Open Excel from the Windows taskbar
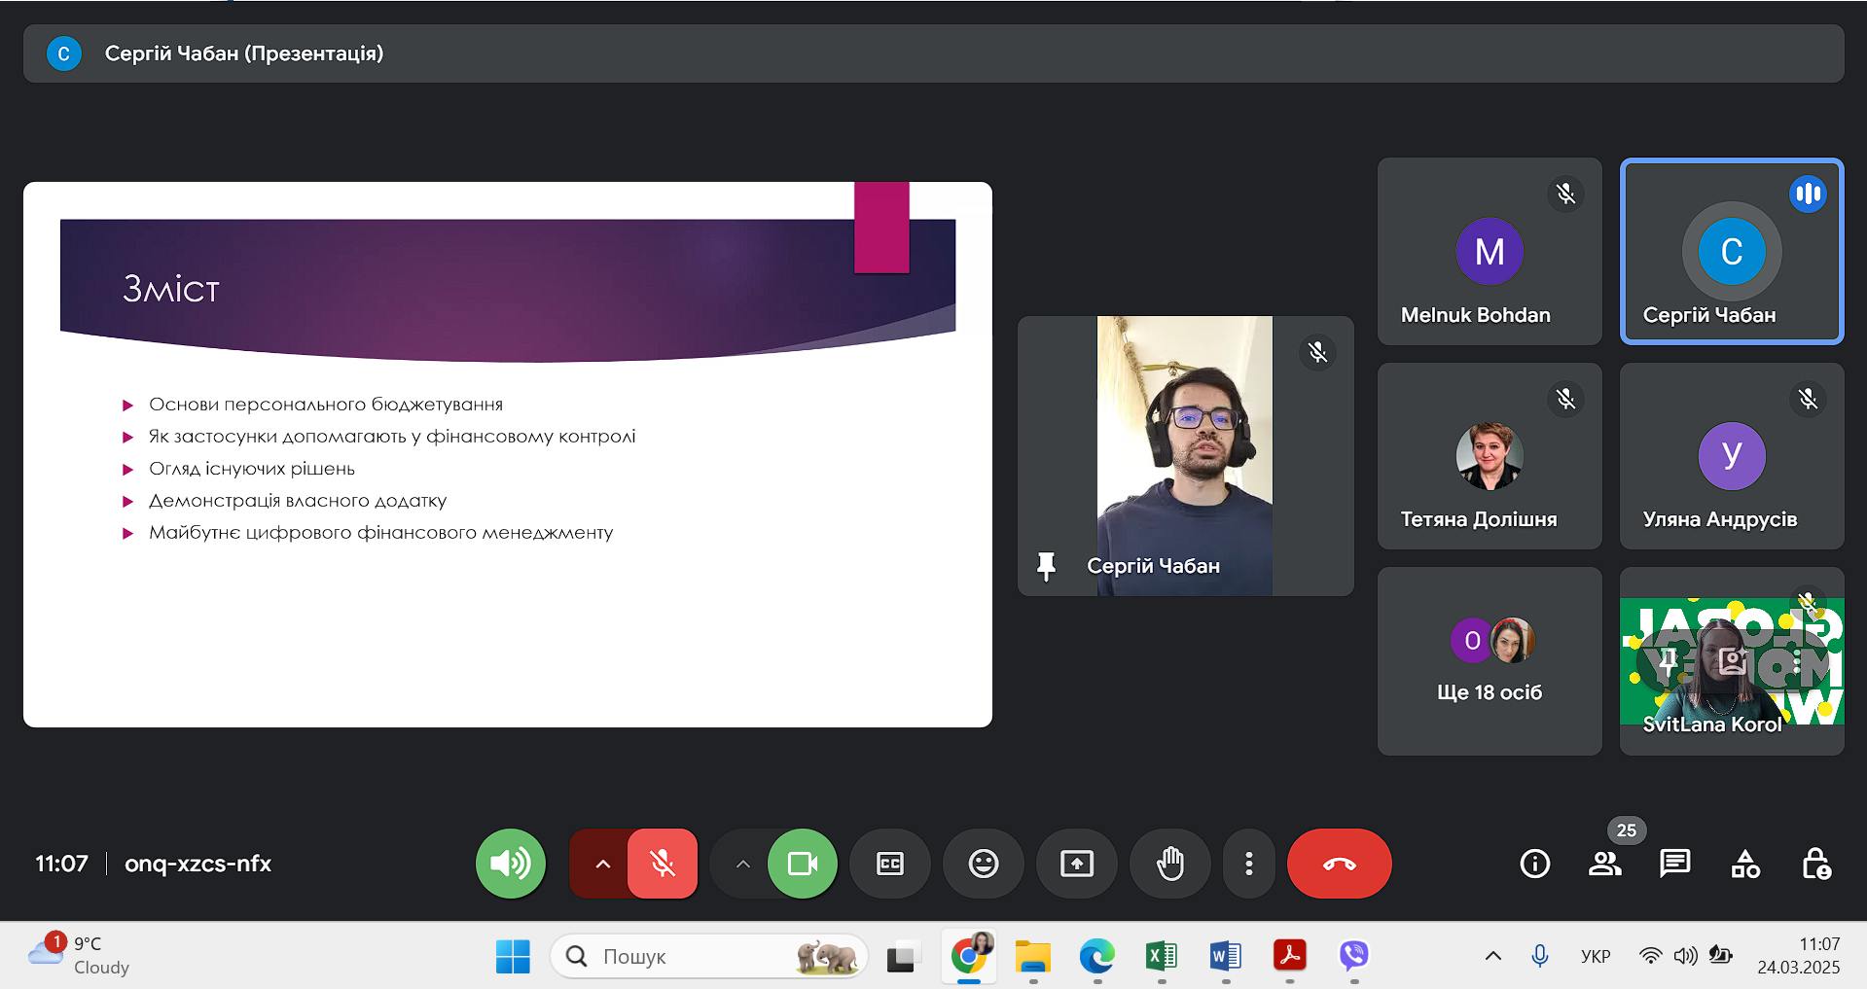Screen dimensions: 1867x989 tap(1161, 957)
